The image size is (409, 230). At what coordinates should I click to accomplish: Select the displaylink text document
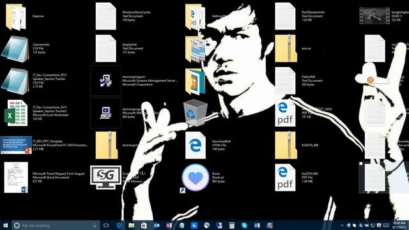[105, 49]
